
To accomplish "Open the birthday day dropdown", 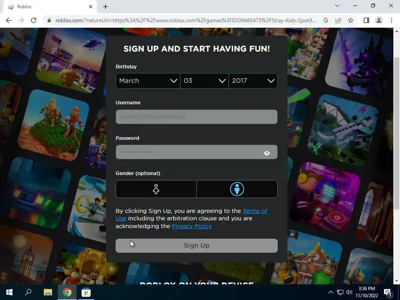I will (x=204, y=80).
